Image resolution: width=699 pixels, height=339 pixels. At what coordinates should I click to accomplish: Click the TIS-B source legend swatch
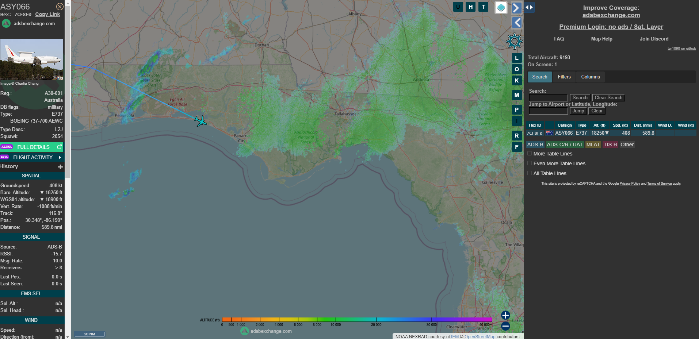pyautogui.click(x=610, y=145)
